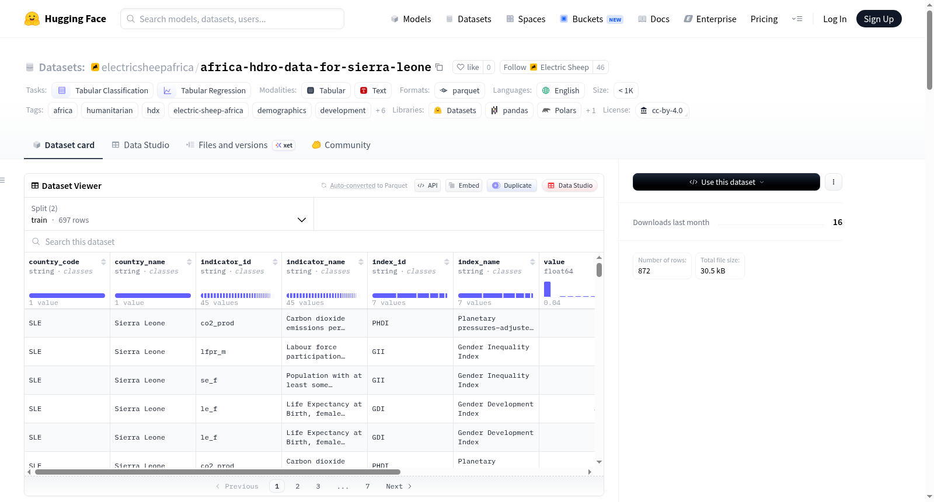Viewport: 934px width, 502px height.
Task: Click the lfpr_m indicator cell
Action: pos(238,352)
